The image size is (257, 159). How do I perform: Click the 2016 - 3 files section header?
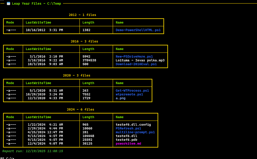pos(85,41)
